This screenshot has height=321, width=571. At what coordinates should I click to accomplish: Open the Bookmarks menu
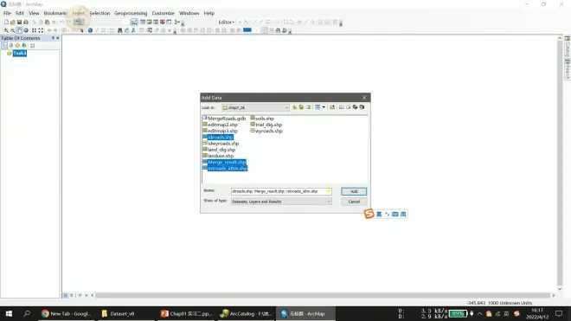(x=55, y=13)
